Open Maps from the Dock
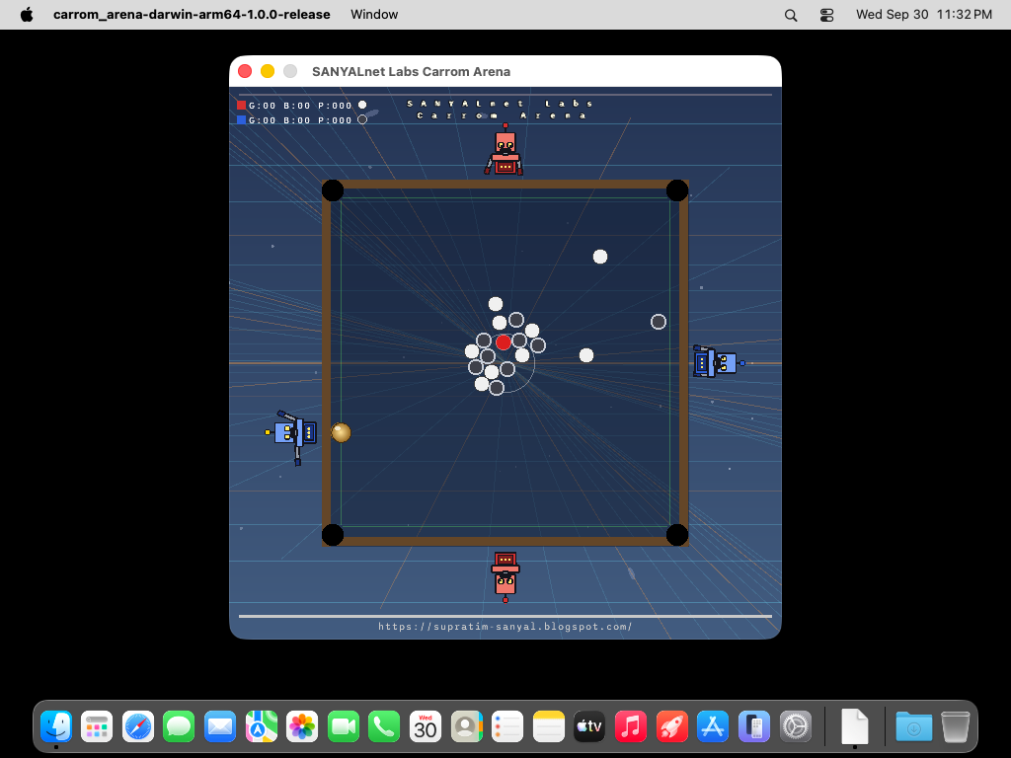This screenshot has width=1011, height=758. click(x=261, y=727)
